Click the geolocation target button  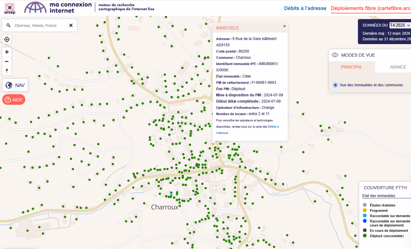(x=7, y=40)
